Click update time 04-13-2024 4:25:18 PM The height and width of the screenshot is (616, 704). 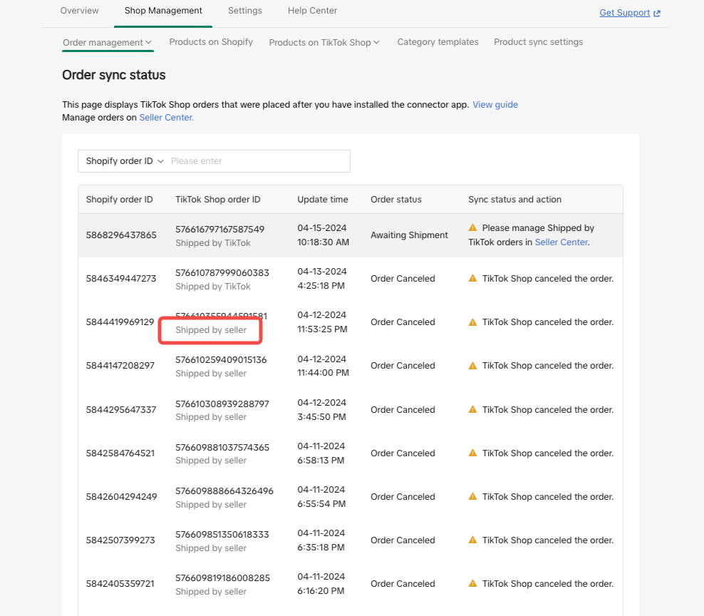322,279
